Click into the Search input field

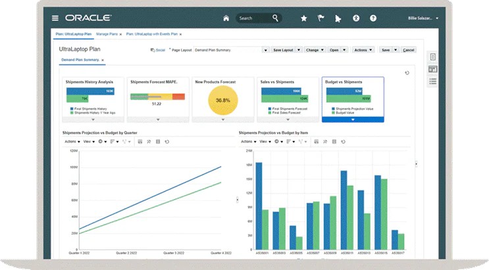click(254, 18)
